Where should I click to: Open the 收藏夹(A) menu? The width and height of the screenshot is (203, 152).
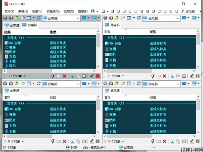point(53,11)
